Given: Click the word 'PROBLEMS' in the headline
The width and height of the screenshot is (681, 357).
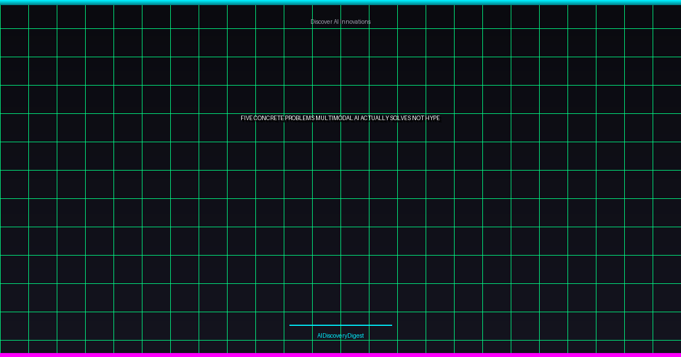Looking at the screenshot, I should click(300, 118).
